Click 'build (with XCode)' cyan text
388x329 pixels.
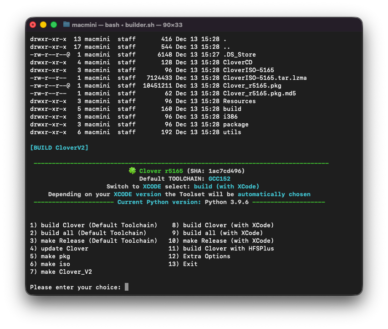[x=226, y=187]
